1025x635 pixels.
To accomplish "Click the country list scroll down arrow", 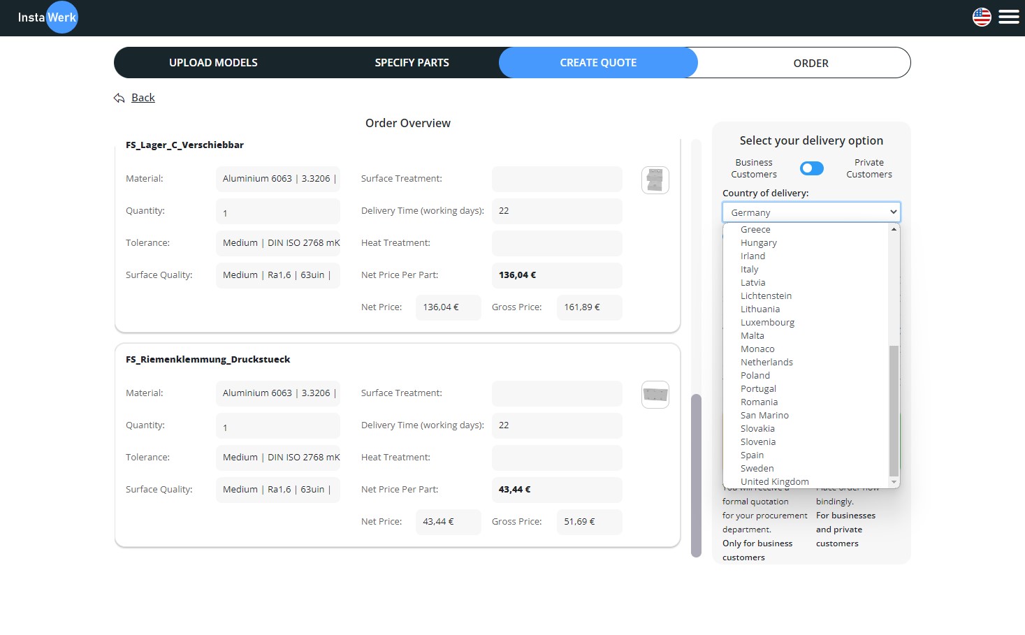I will [894, 482].
